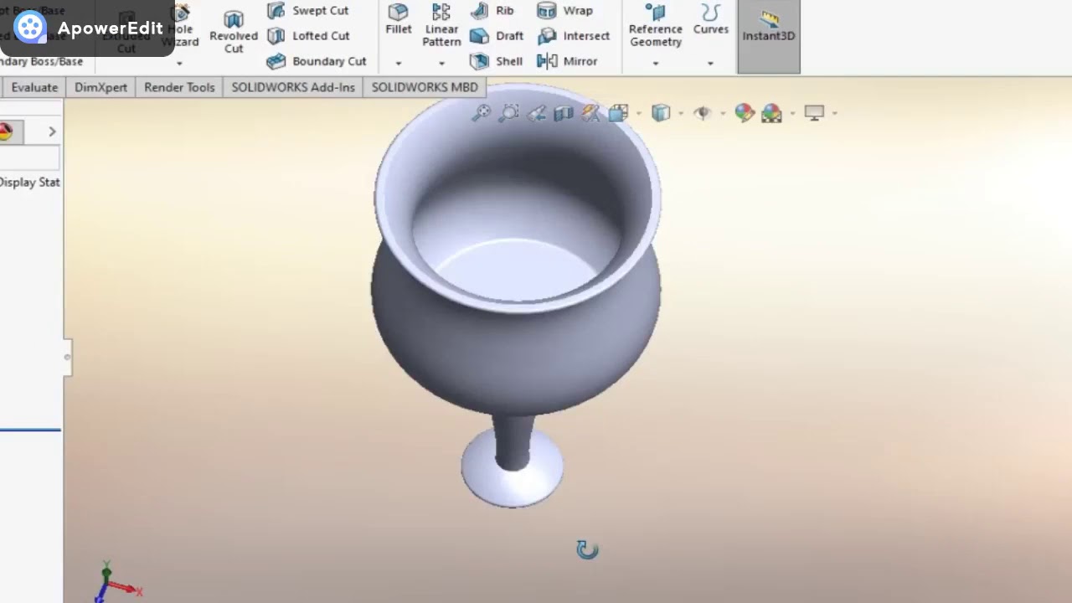Switch to the DimXpert tab
The height and width of the screenshot is (603, 1072).
coord(100,87)
